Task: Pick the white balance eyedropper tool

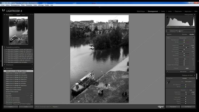Action: (168, 82)
